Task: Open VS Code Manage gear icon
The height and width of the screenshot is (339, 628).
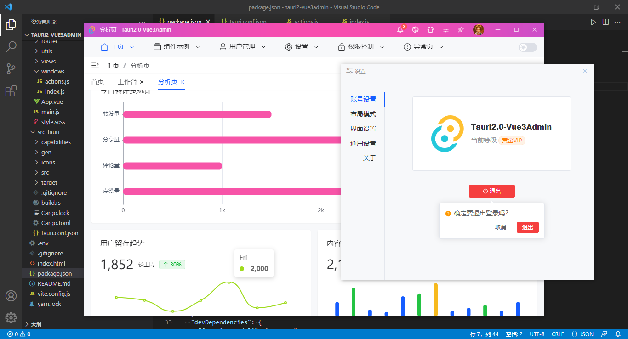Action: 11,317
